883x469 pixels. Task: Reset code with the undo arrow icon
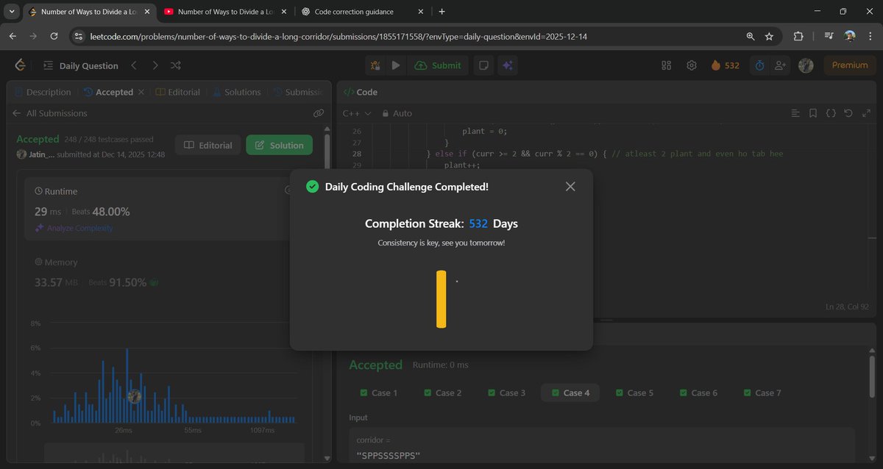click(848, 113)
